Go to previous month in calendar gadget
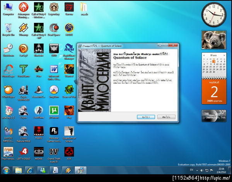This screenshot has height=182, width=232. [204, 55]
